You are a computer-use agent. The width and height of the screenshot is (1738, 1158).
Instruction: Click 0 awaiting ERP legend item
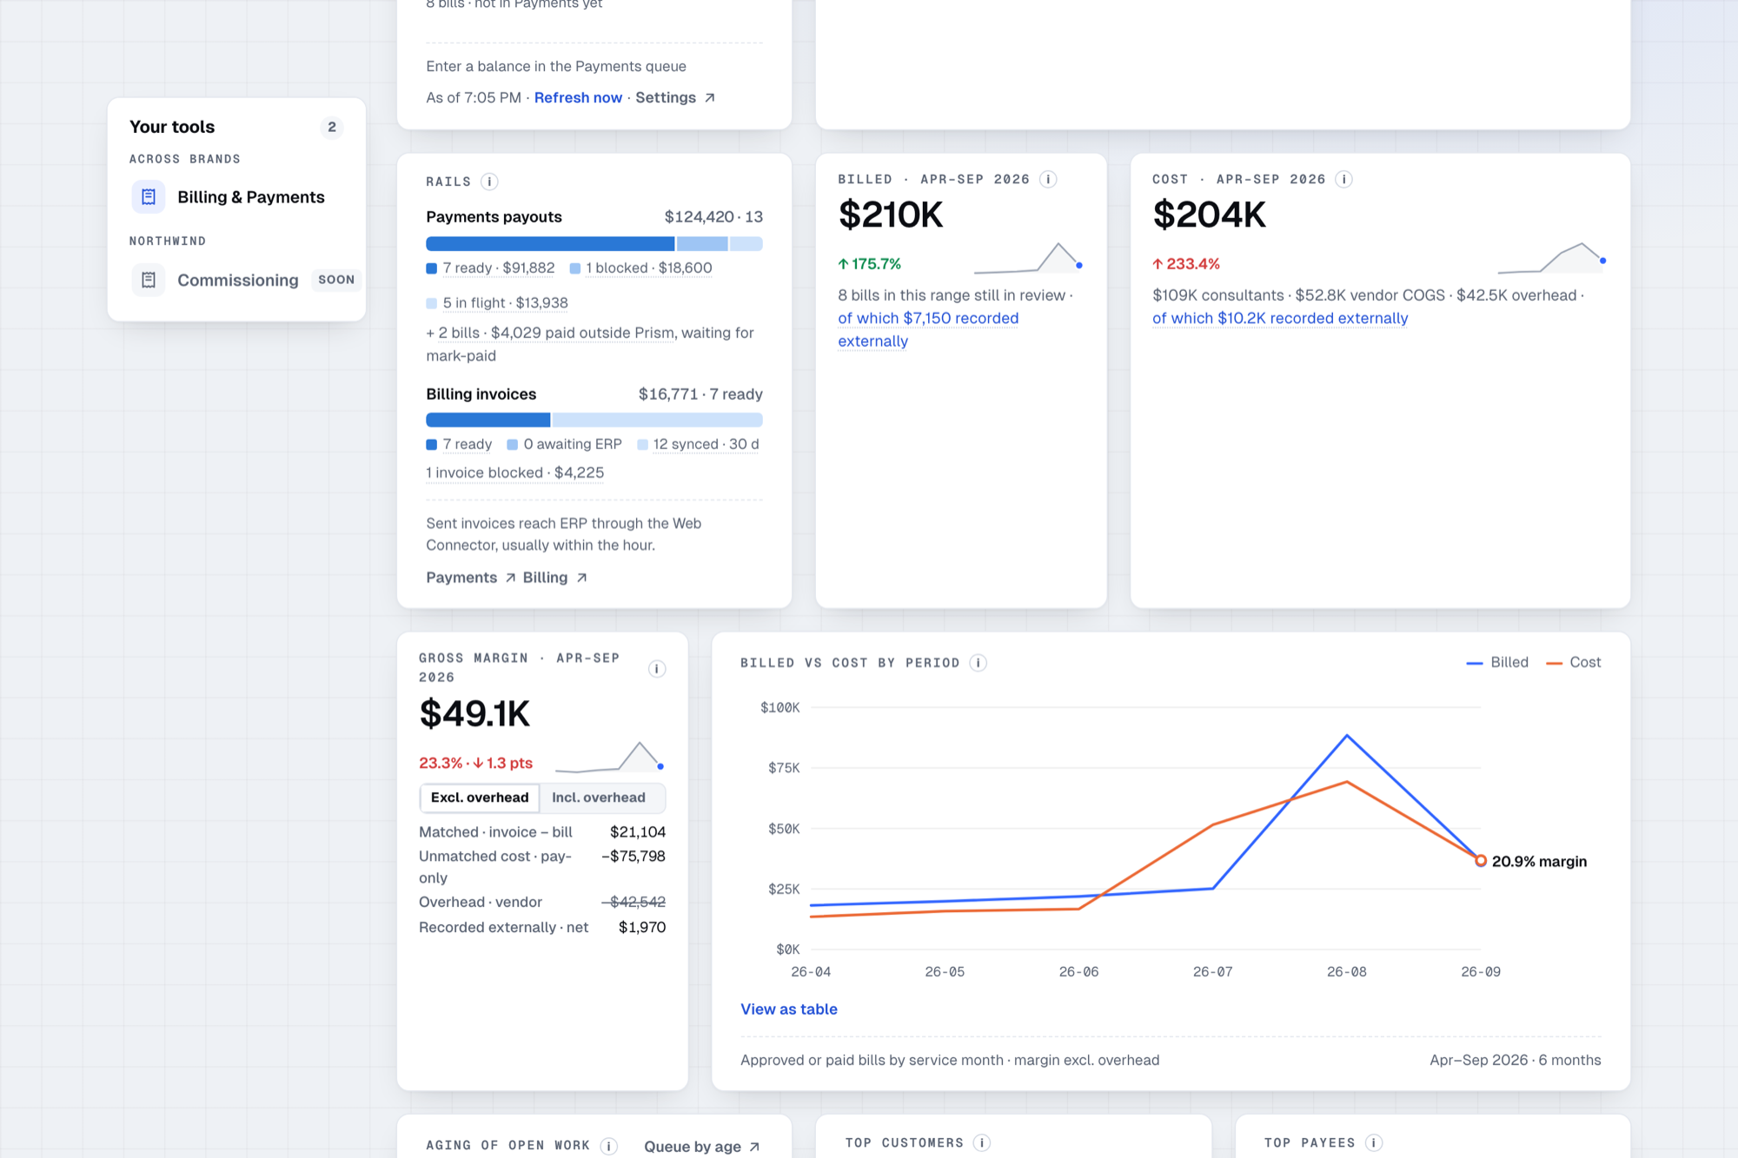[x=565, y=445]
